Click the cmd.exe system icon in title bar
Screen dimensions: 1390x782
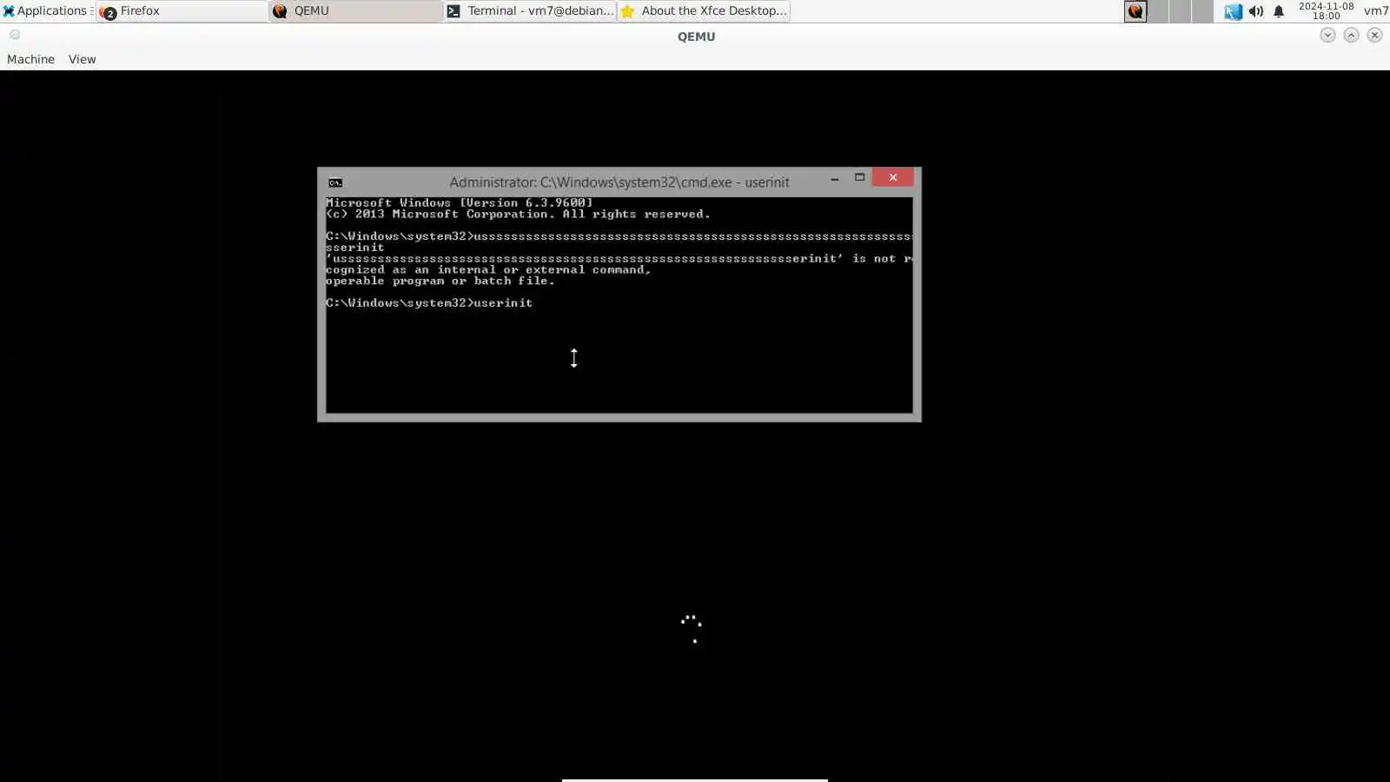point(335,182)
